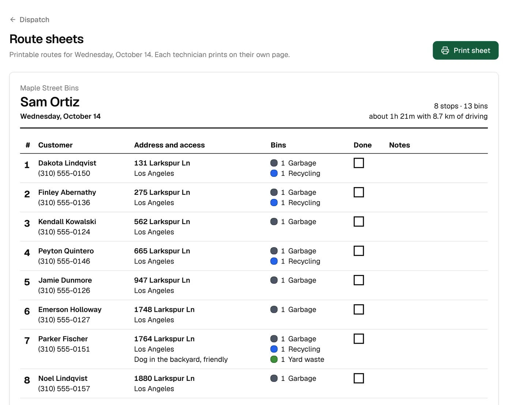Click the gray Garbage dot in Kendall Kowalski's row
The width and height of the screenshot is (512, 405).
[274, 222]
